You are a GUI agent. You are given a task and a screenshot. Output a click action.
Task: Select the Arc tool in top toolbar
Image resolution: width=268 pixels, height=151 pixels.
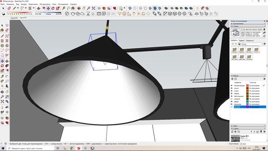click(22, 8)
